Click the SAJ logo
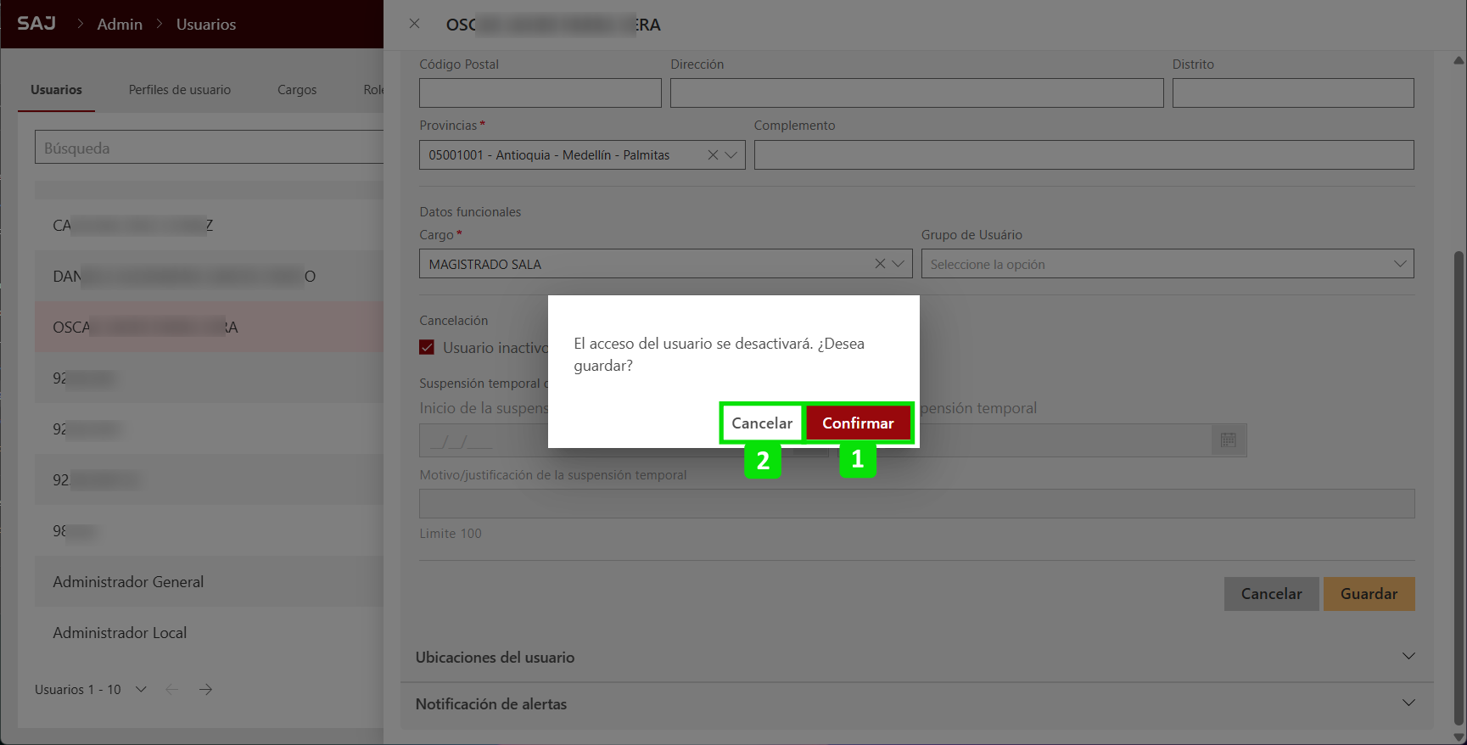This screenshot has width=1467, height=745. tap(36, 24)
